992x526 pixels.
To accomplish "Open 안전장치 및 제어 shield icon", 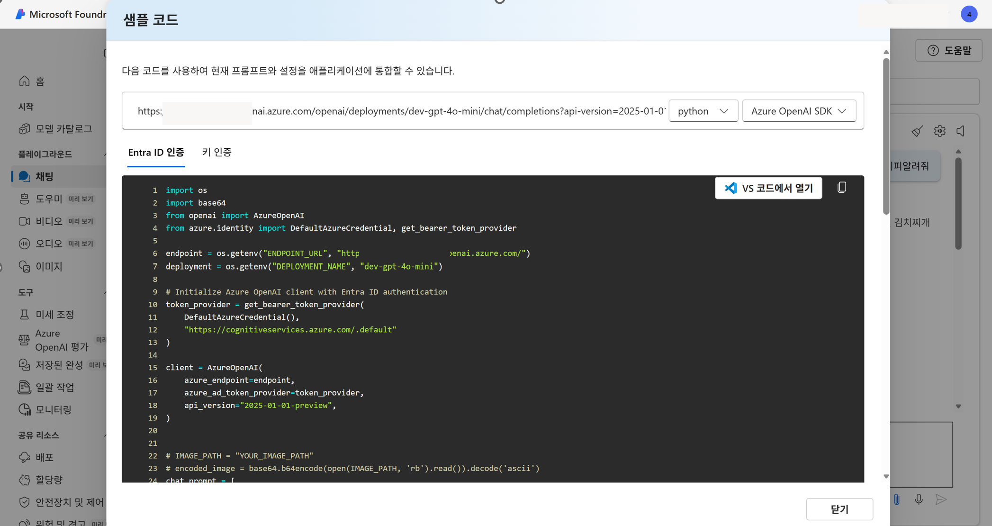I will (24, 502).
